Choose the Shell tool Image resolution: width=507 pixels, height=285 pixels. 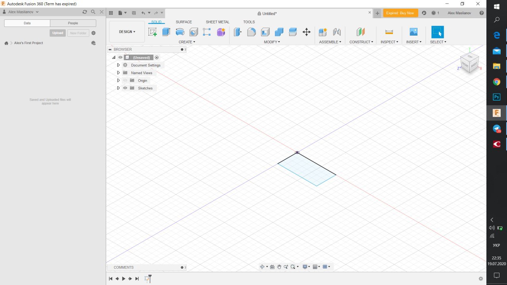(x=265, y=32)
